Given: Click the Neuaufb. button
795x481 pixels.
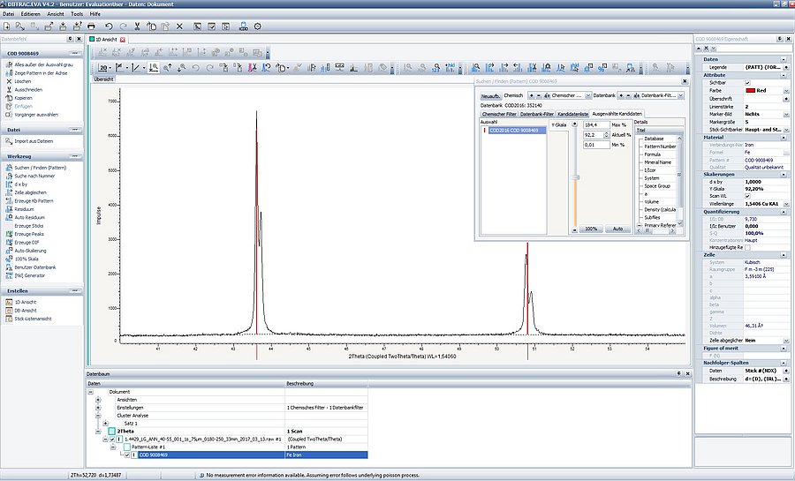Looking at the screenshot, I should pyautogui.click(x=489, y=95).
